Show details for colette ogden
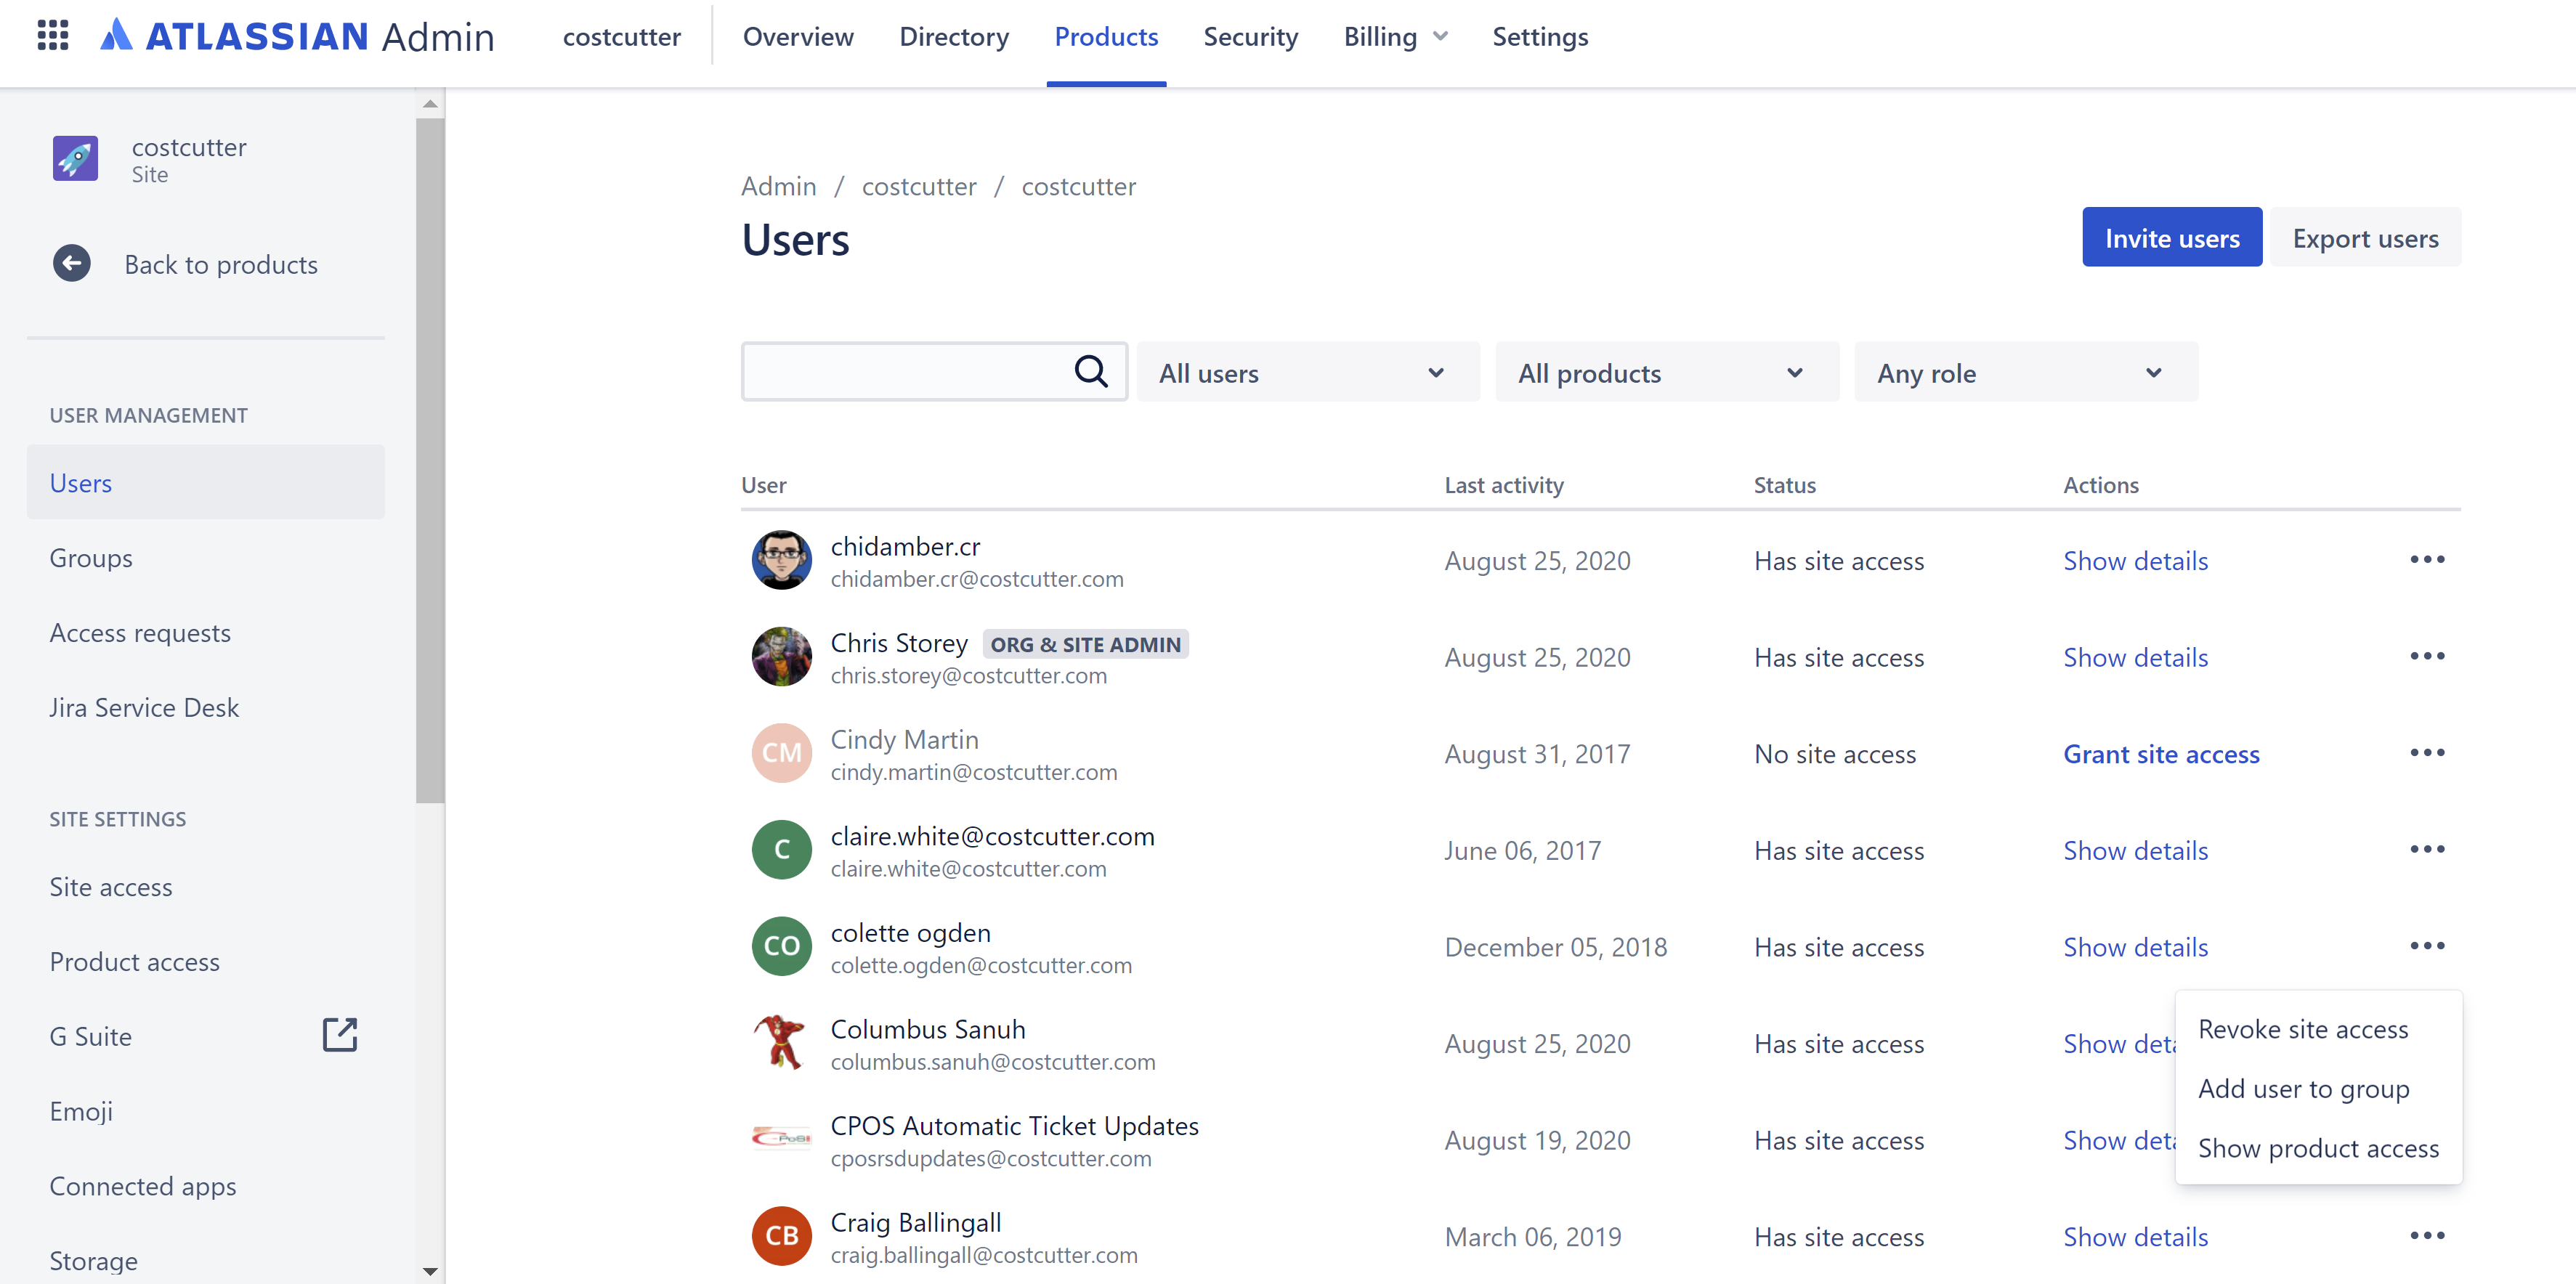This screenshot has height=1284, width=2576. (2135, 947)
